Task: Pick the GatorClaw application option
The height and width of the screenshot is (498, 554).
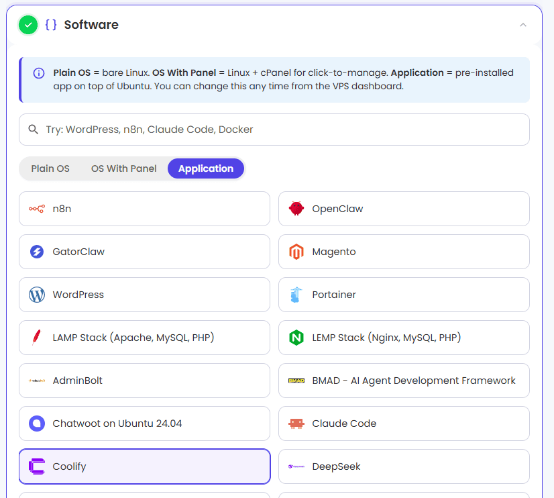Action: (144, 252)
